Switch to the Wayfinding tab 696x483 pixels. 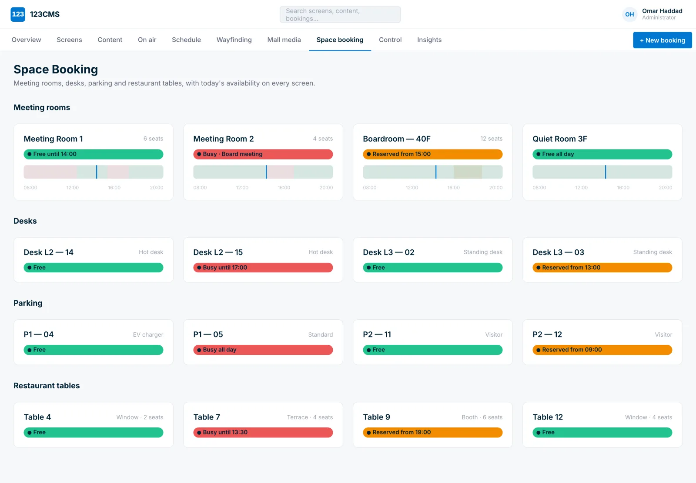(x=234, y=40)
